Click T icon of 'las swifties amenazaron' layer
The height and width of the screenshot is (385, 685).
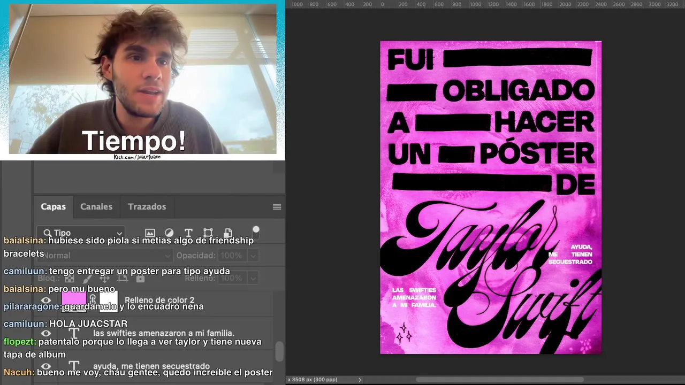(x=74, y=333)
